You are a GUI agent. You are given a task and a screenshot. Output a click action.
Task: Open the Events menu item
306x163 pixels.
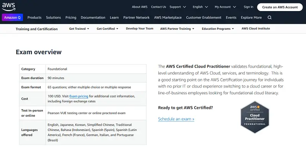(x=231, y=18)
